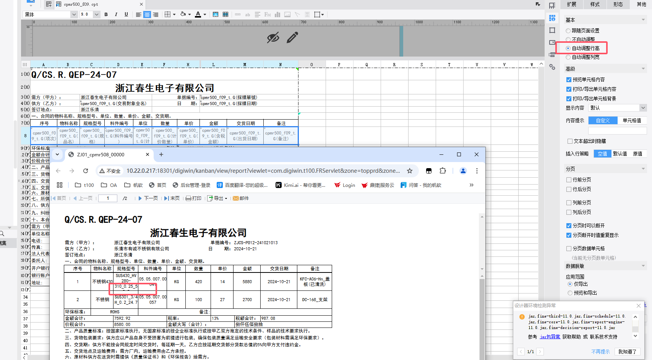Expand the browser tab search chevron
This screenshot has width=652, height=360.
[x=57, y=154]
